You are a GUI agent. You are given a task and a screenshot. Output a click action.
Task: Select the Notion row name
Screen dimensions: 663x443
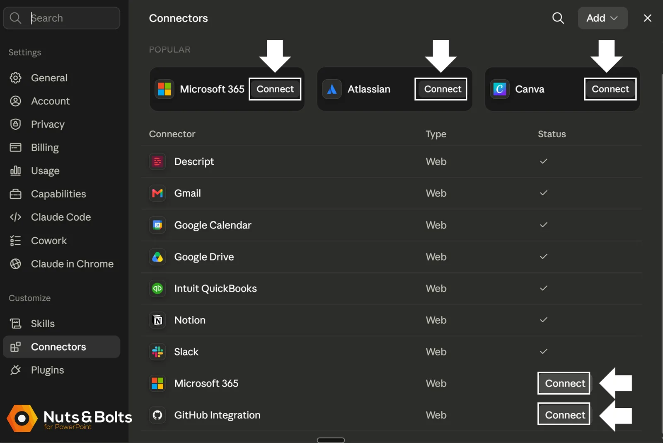tap(190, 320)
